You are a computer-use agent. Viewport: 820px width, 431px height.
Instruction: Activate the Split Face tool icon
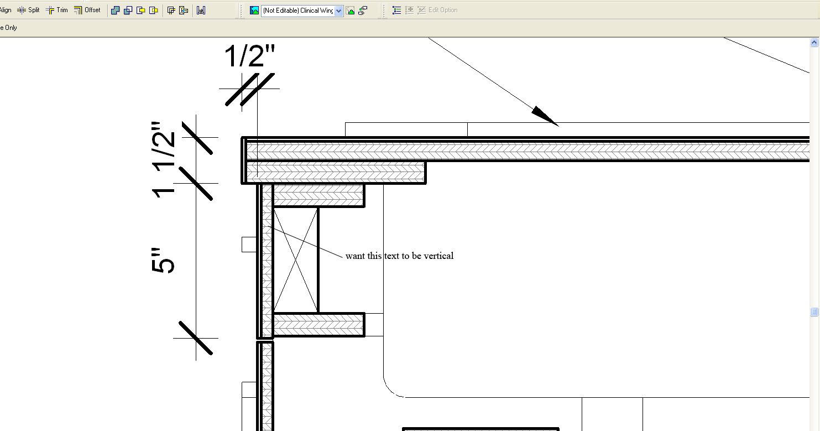171,11
